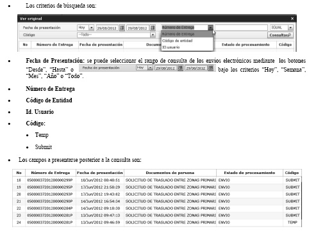Choose Número de Entrega in the open list

pos(187,34)
